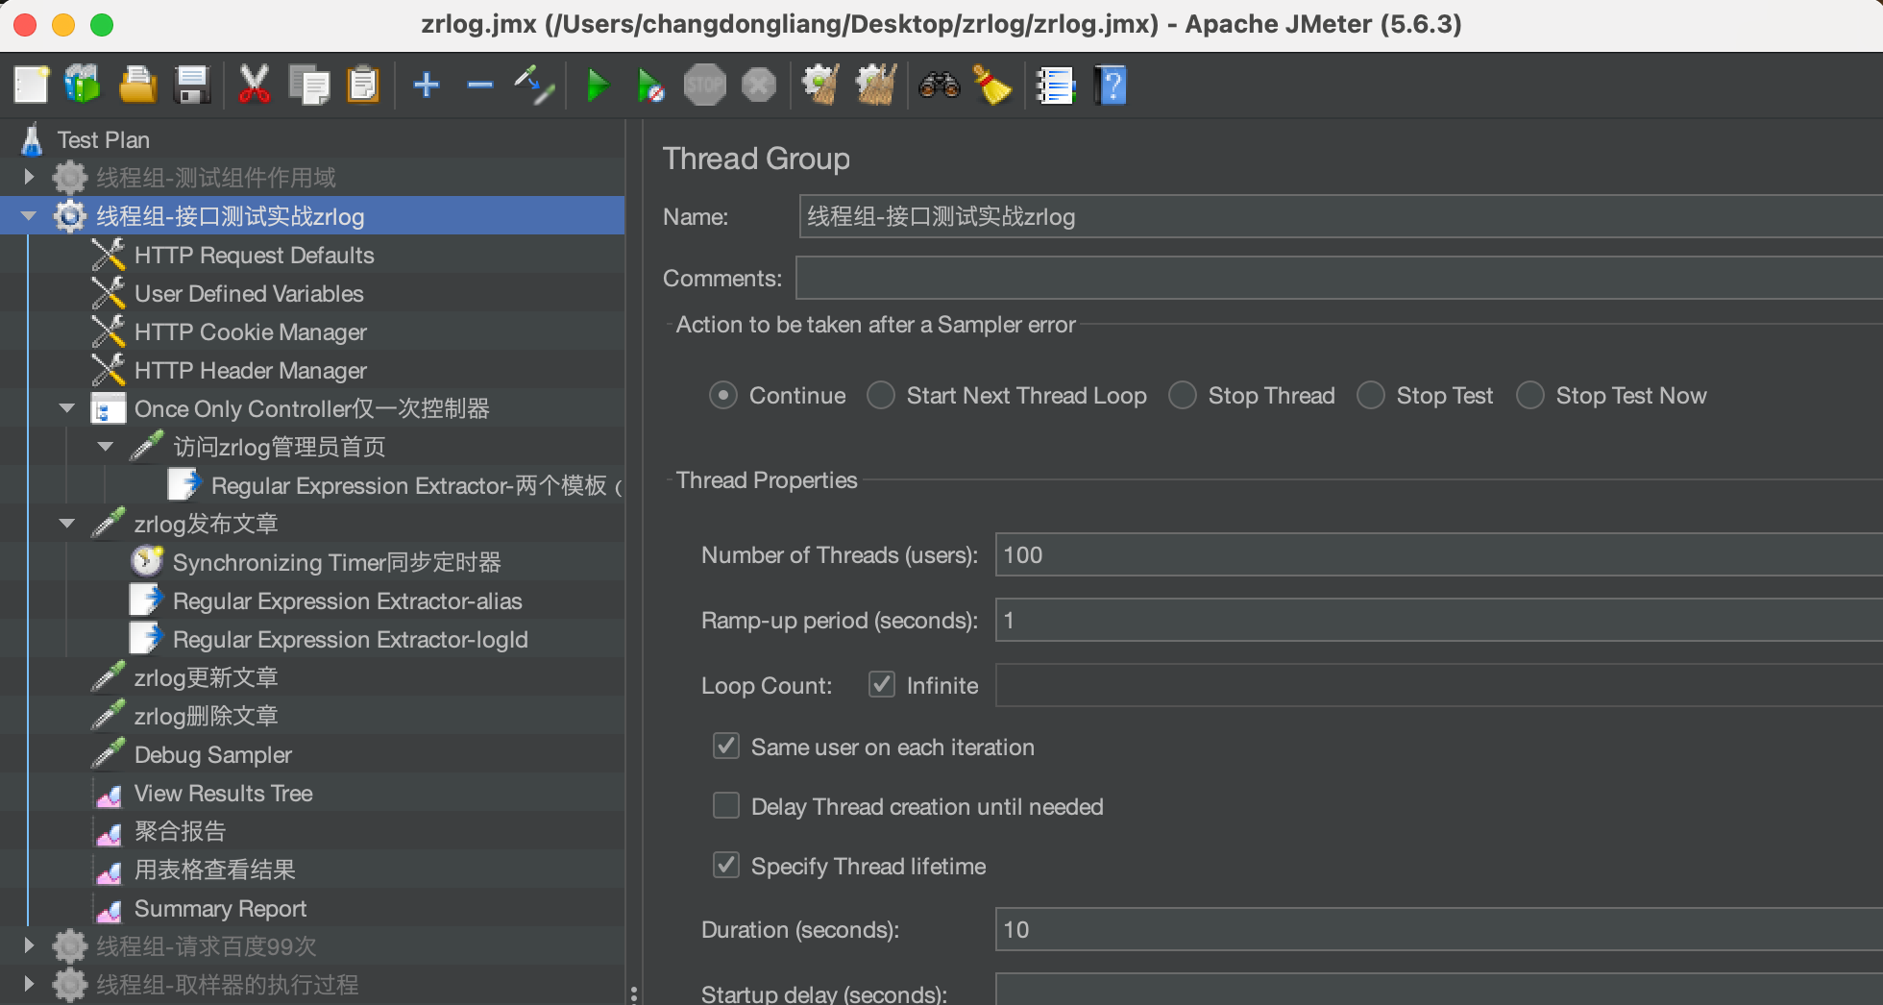Toggle Specify Thread lifetime checkbox
The width and height of the screenshot is (1883, 1005).
(x=726, y=865)
